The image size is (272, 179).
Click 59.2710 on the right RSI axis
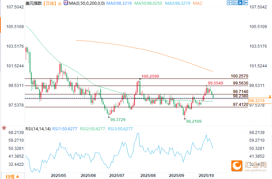257,140
